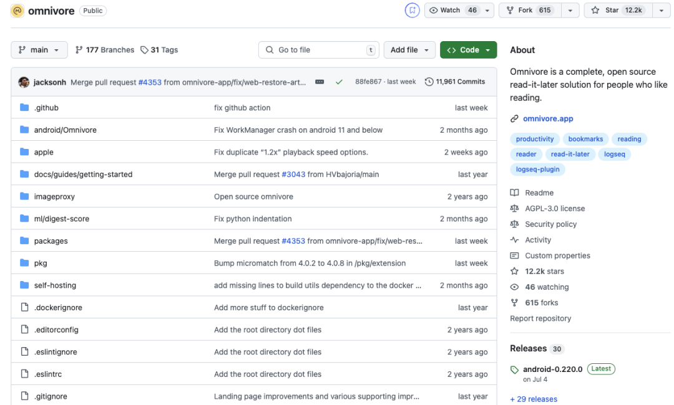Open docs/guides/getting-started folder
This screenshot has width=674, height=405.
pos(84,174)
